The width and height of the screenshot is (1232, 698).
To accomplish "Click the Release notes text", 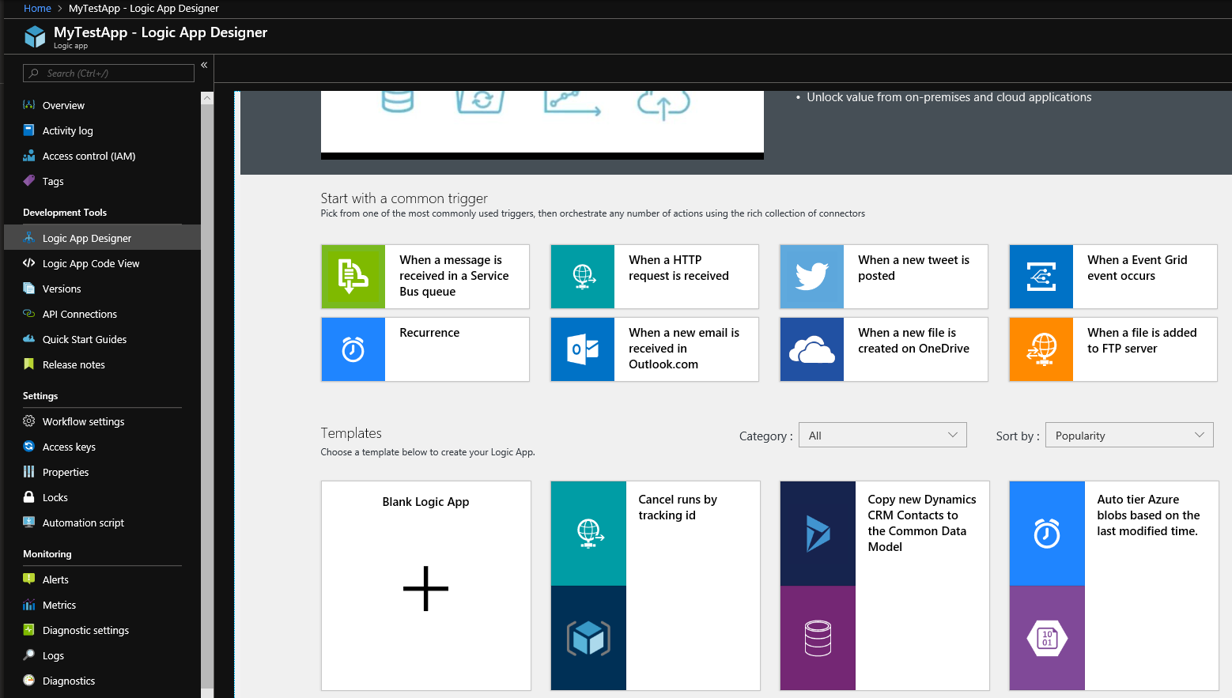I will pyautogui.click(x=74, y=364).
